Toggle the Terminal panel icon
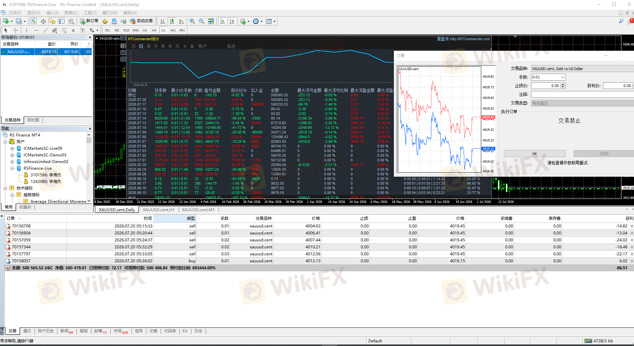Viewport: 634px width, 346px height. 62,21
